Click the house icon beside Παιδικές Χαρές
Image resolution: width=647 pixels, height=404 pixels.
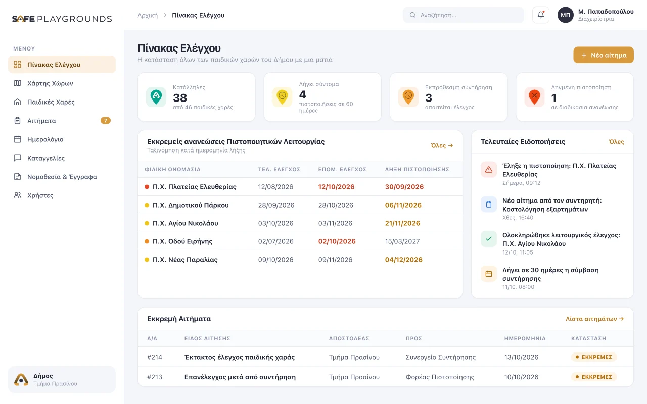(x=18, y=102)
